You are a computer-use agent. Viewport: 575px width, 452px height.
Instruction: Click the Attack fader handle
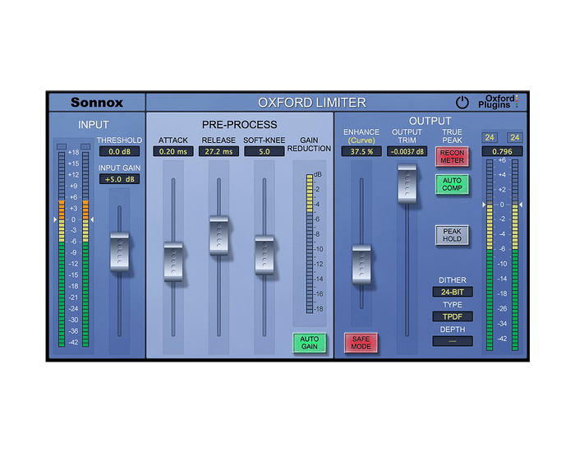pyautogui.click(x=173, y=261)
